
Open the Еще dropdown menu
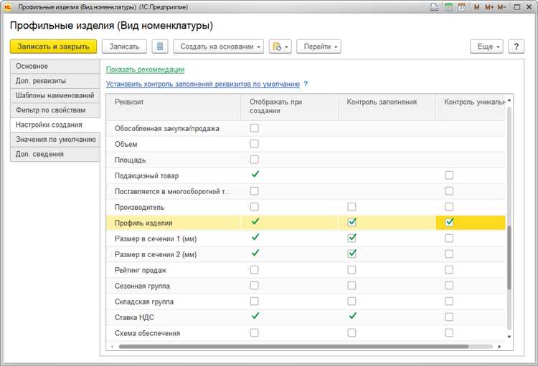pos(486,47)
